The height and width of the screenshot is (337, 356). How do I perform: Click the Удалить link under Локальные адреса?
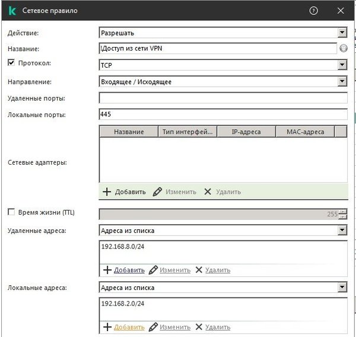(217, 327)
